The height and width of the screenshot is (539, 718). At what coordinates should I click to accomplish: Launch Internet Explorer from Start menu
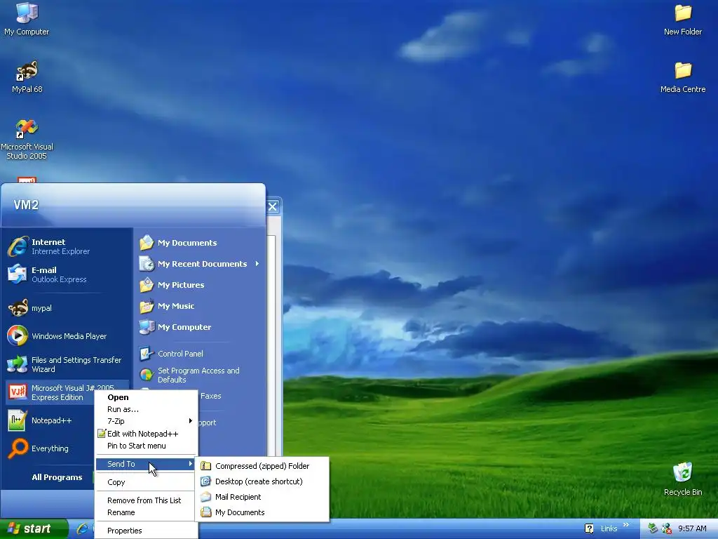click(x=67, y=246)
